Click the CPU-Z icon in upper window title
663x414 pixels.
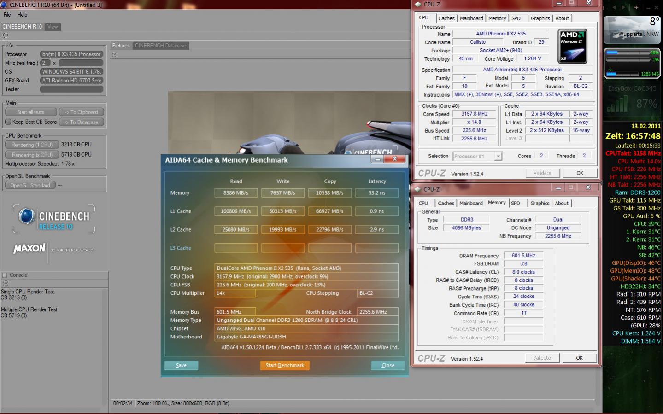click(x=418, y=4)
